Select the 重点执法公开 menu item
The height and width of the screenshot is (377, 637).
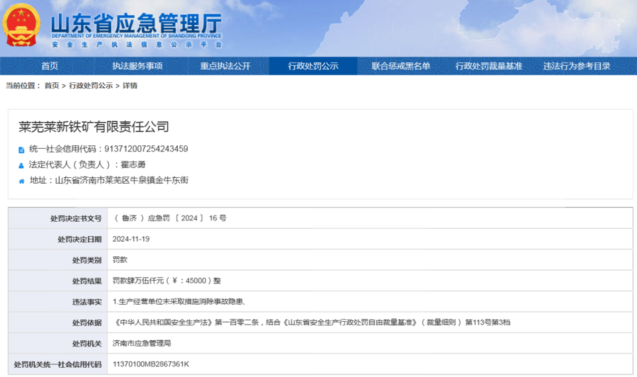click(226, 66)
